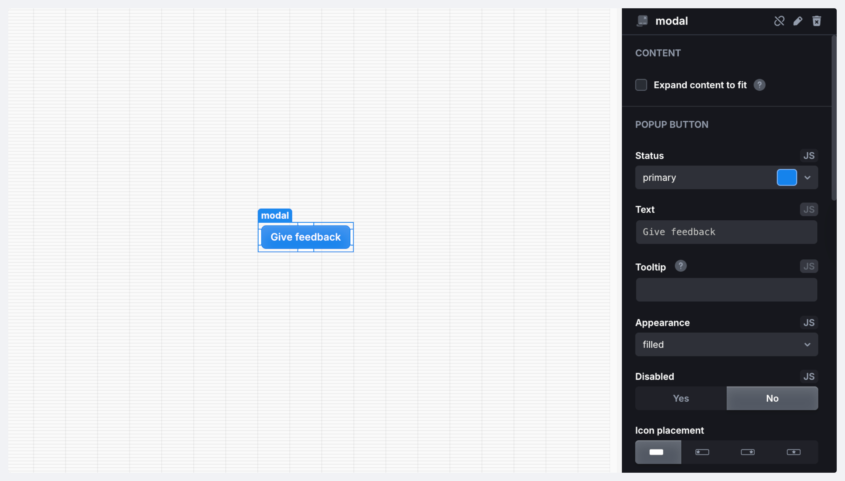Viewport: 845px width, 481px height.
Task: Click the unlink icon in the modal header
Action: pos(779,21)
